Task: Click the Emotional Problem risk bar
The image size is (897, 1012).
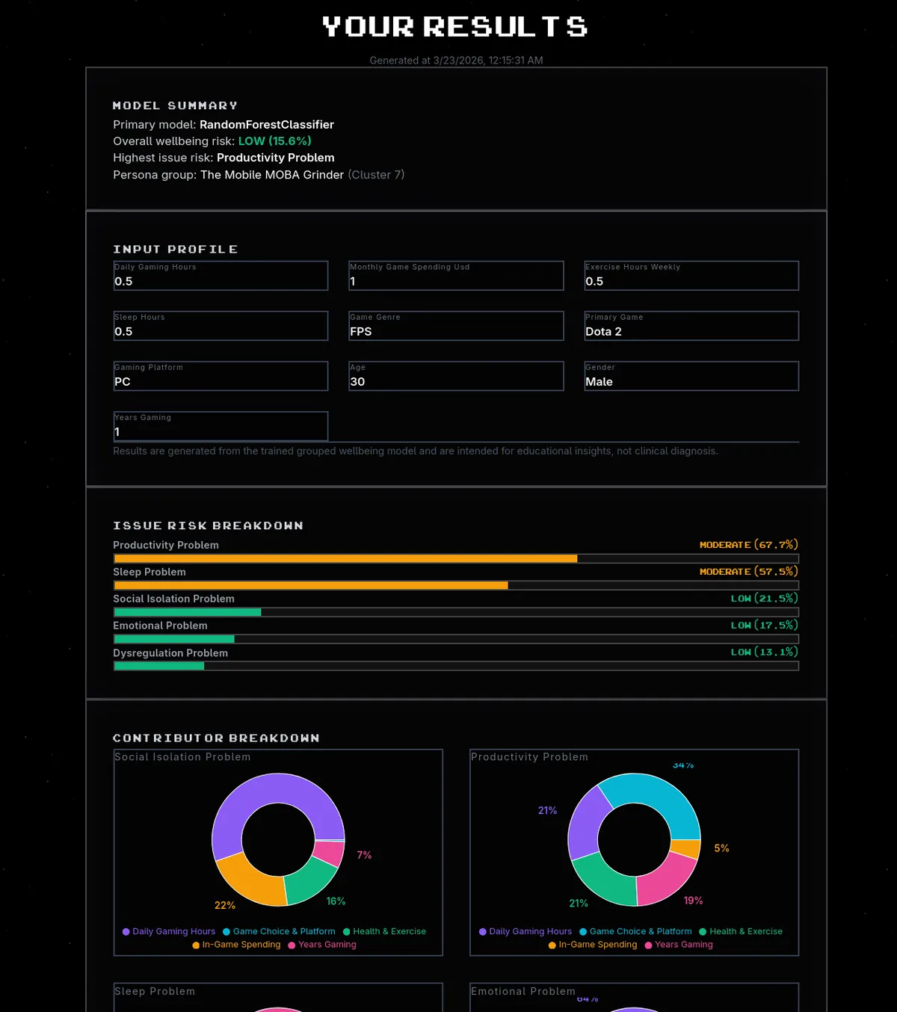Action: tap(456, 639)
